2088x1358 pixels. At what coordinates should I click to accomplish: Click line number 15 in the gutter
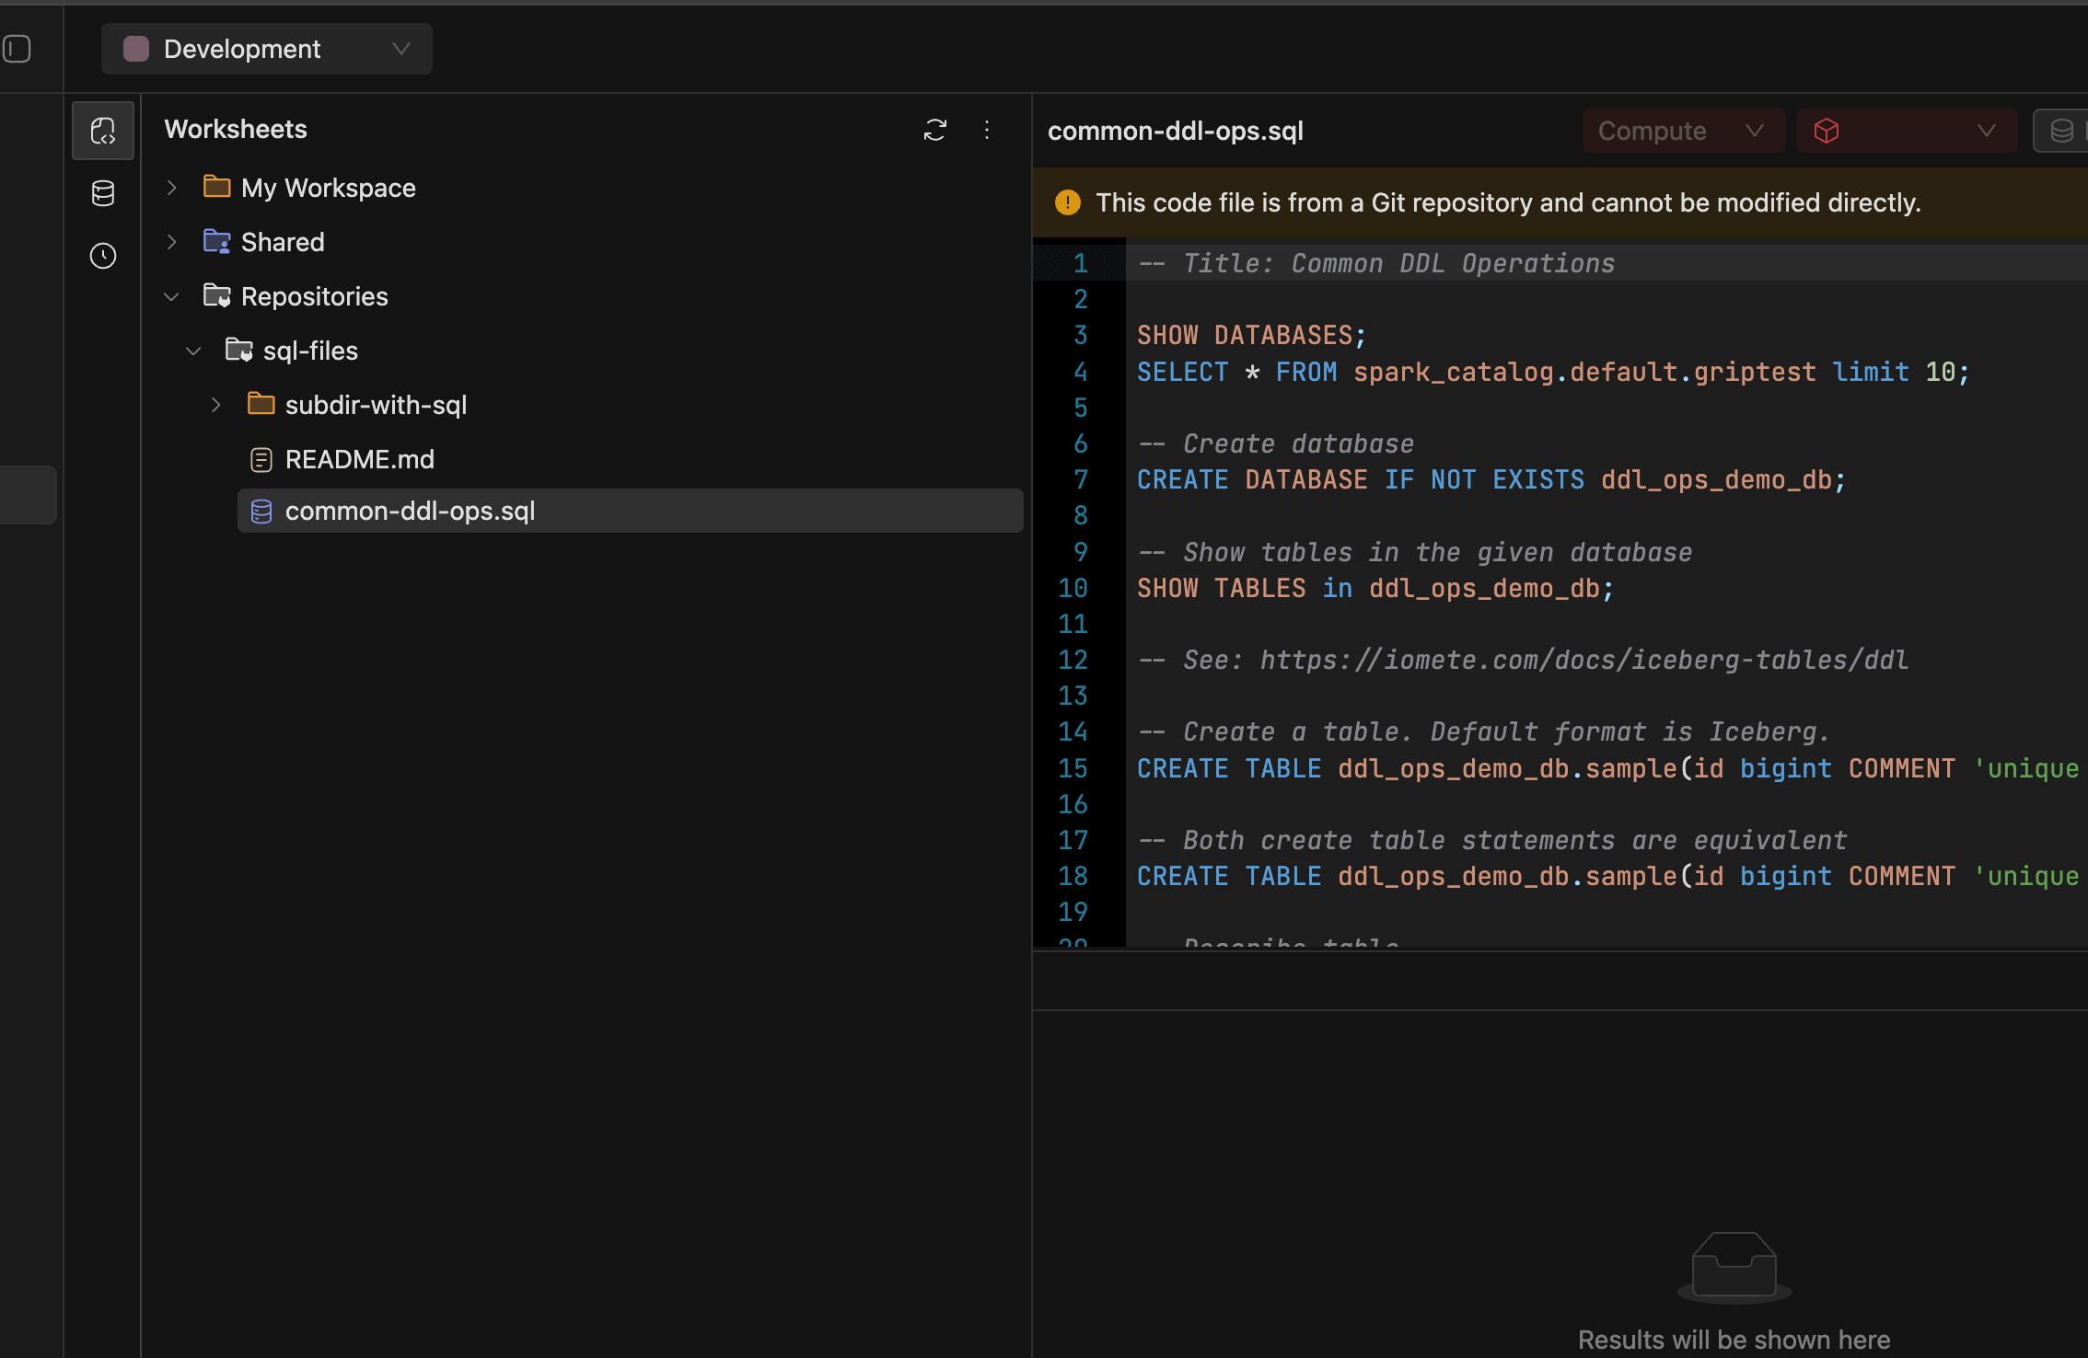point(1073,768)
